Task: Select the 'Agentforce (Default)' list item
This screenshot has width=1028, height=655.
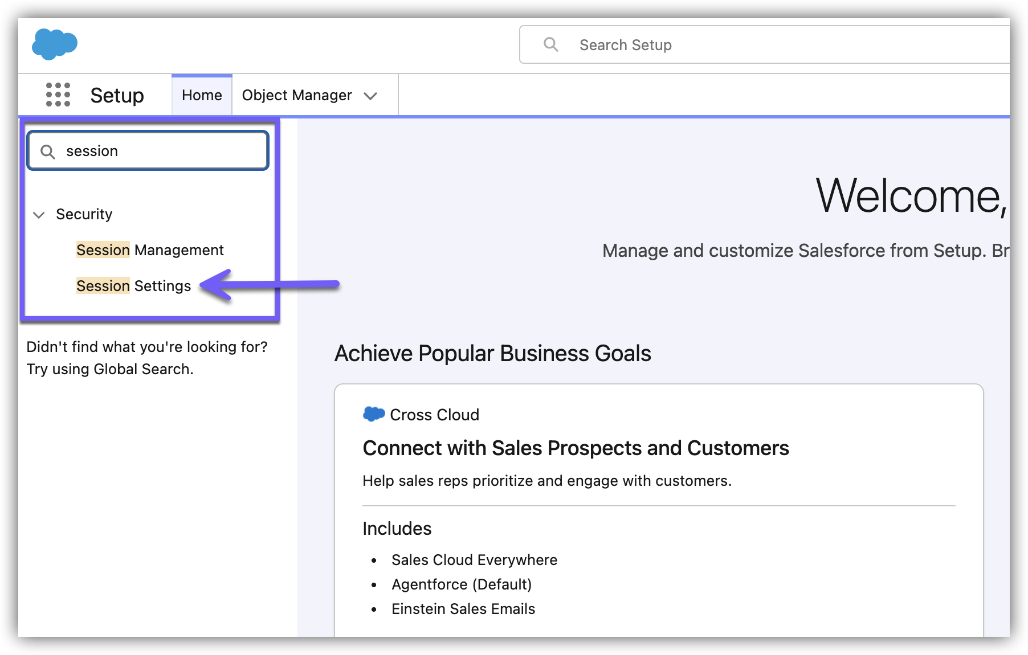Action: click(462, 584)
